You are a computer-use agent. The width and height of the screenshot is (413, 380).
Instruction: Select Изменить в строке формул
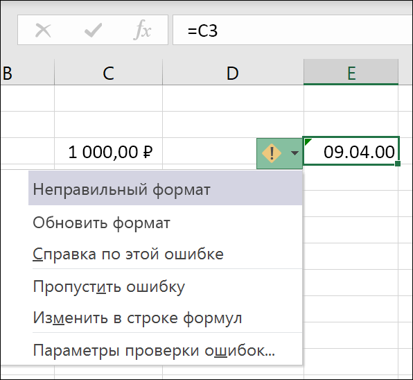(165, 318)
